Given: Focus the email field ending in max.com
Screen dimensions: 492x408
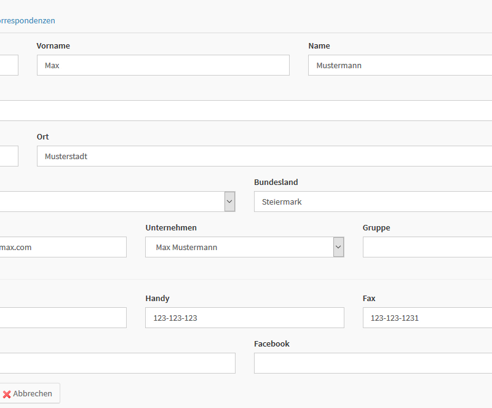Looking at the screenshot, I should pyautogui.click(x=61, y=247).
